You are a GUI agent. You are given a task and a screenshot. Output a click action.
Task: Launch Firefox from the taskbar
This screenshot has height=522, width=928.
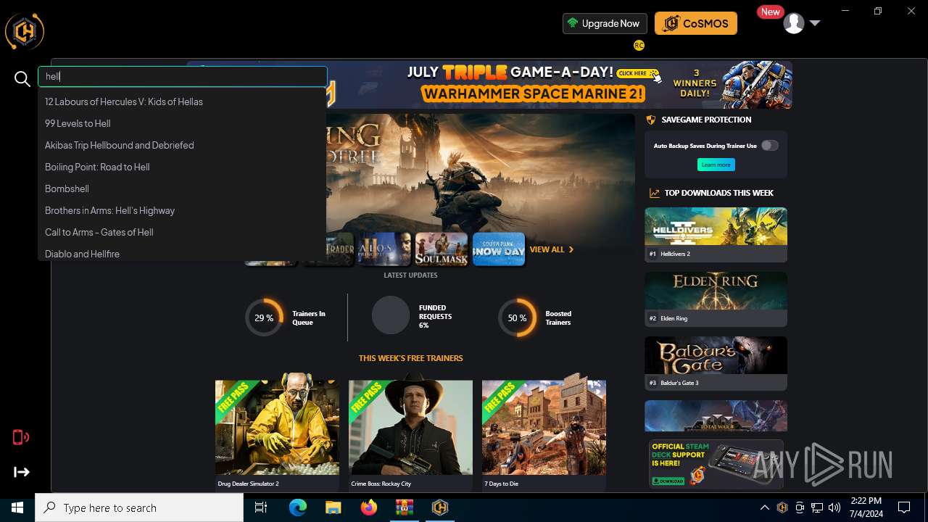pyautogui.click(x=369, y=507)
